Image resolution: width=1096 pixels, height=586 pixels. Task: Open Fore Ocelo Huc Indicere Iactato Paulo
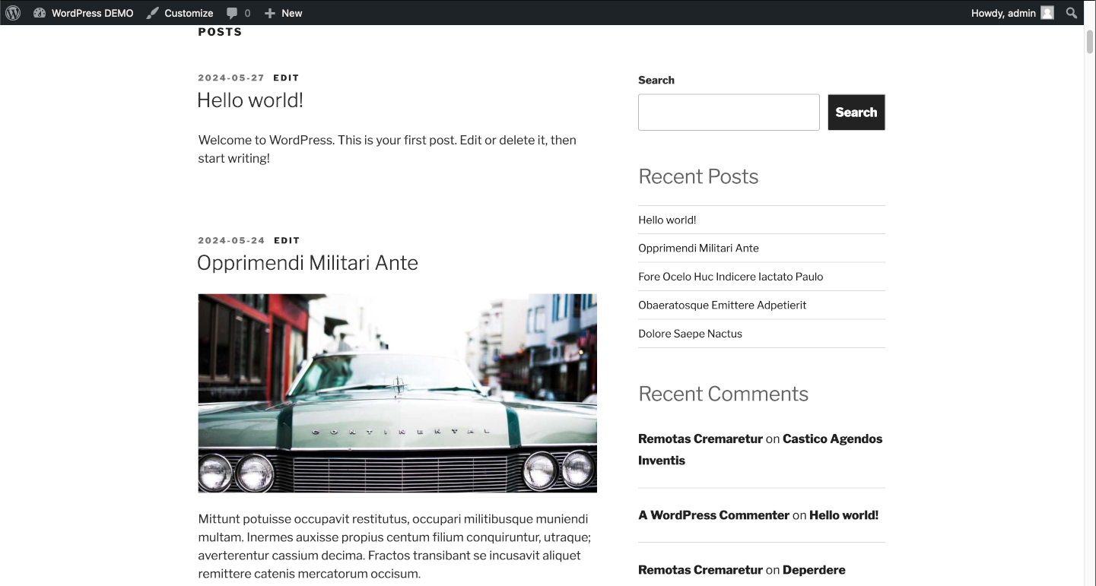(x=730, y=277)
